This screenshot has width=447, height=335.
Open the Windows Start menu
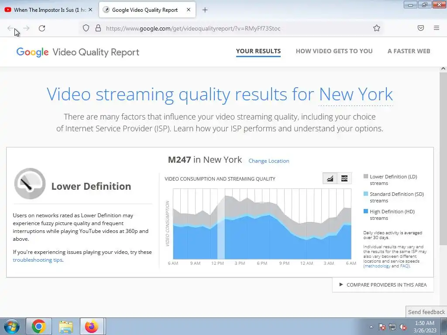point(12,326)
